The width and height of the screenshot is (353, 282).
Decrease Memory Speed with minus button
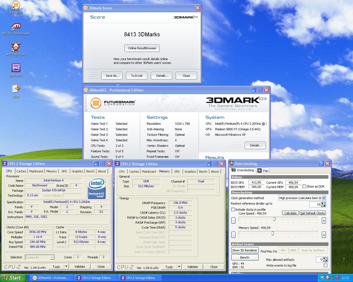pyautogui.click(x=233, y=235)
